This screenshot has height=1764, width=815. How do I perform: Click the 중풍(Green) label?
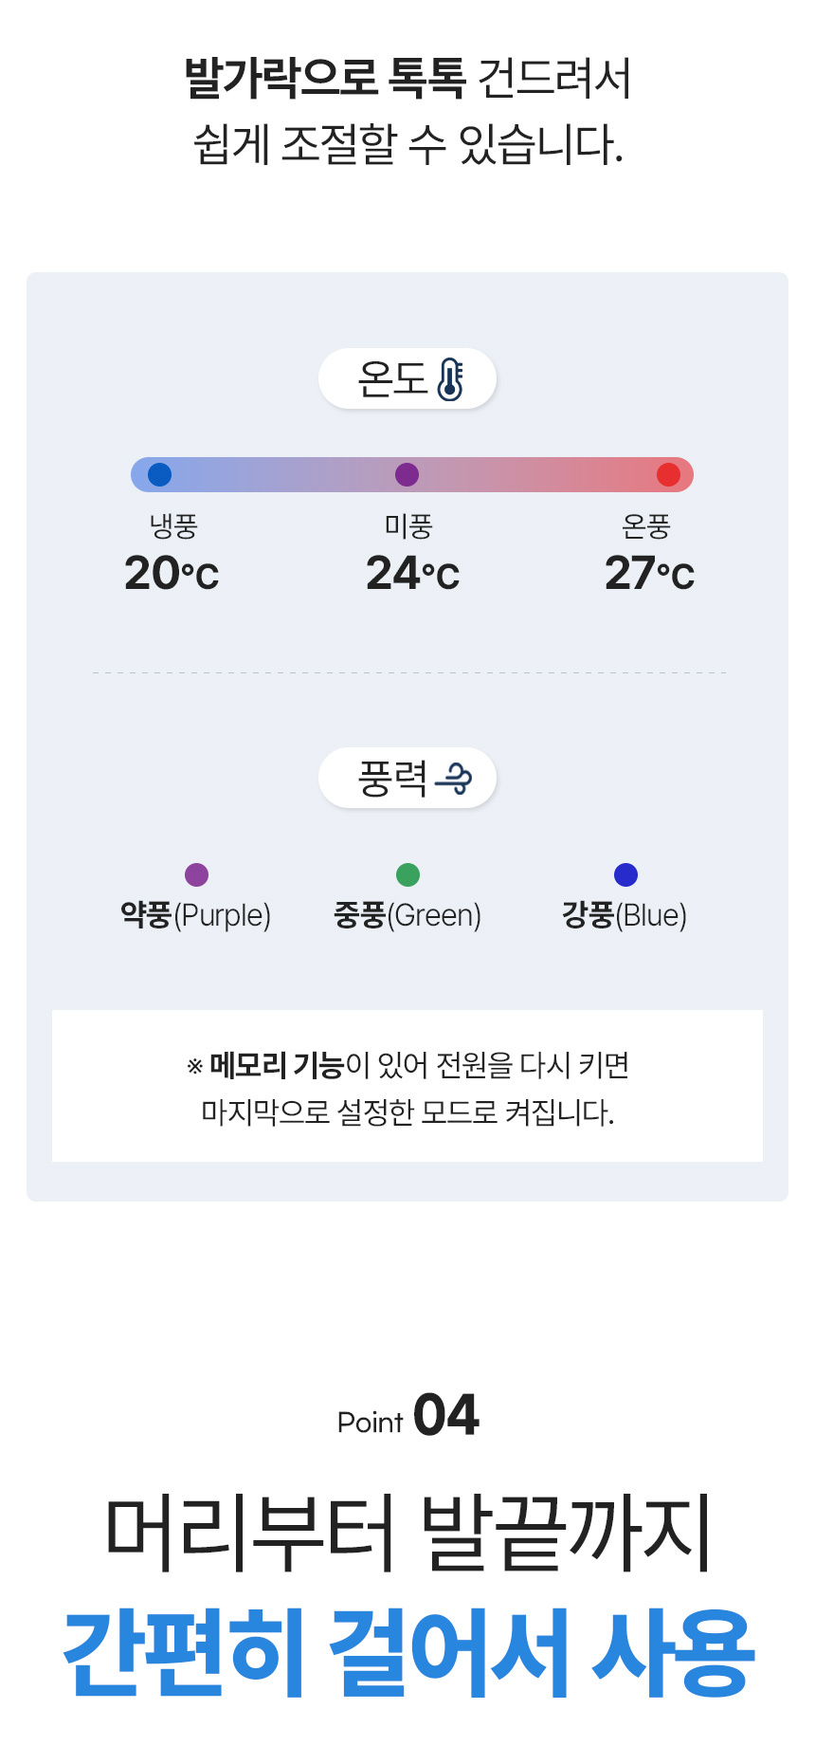[407, 915]
